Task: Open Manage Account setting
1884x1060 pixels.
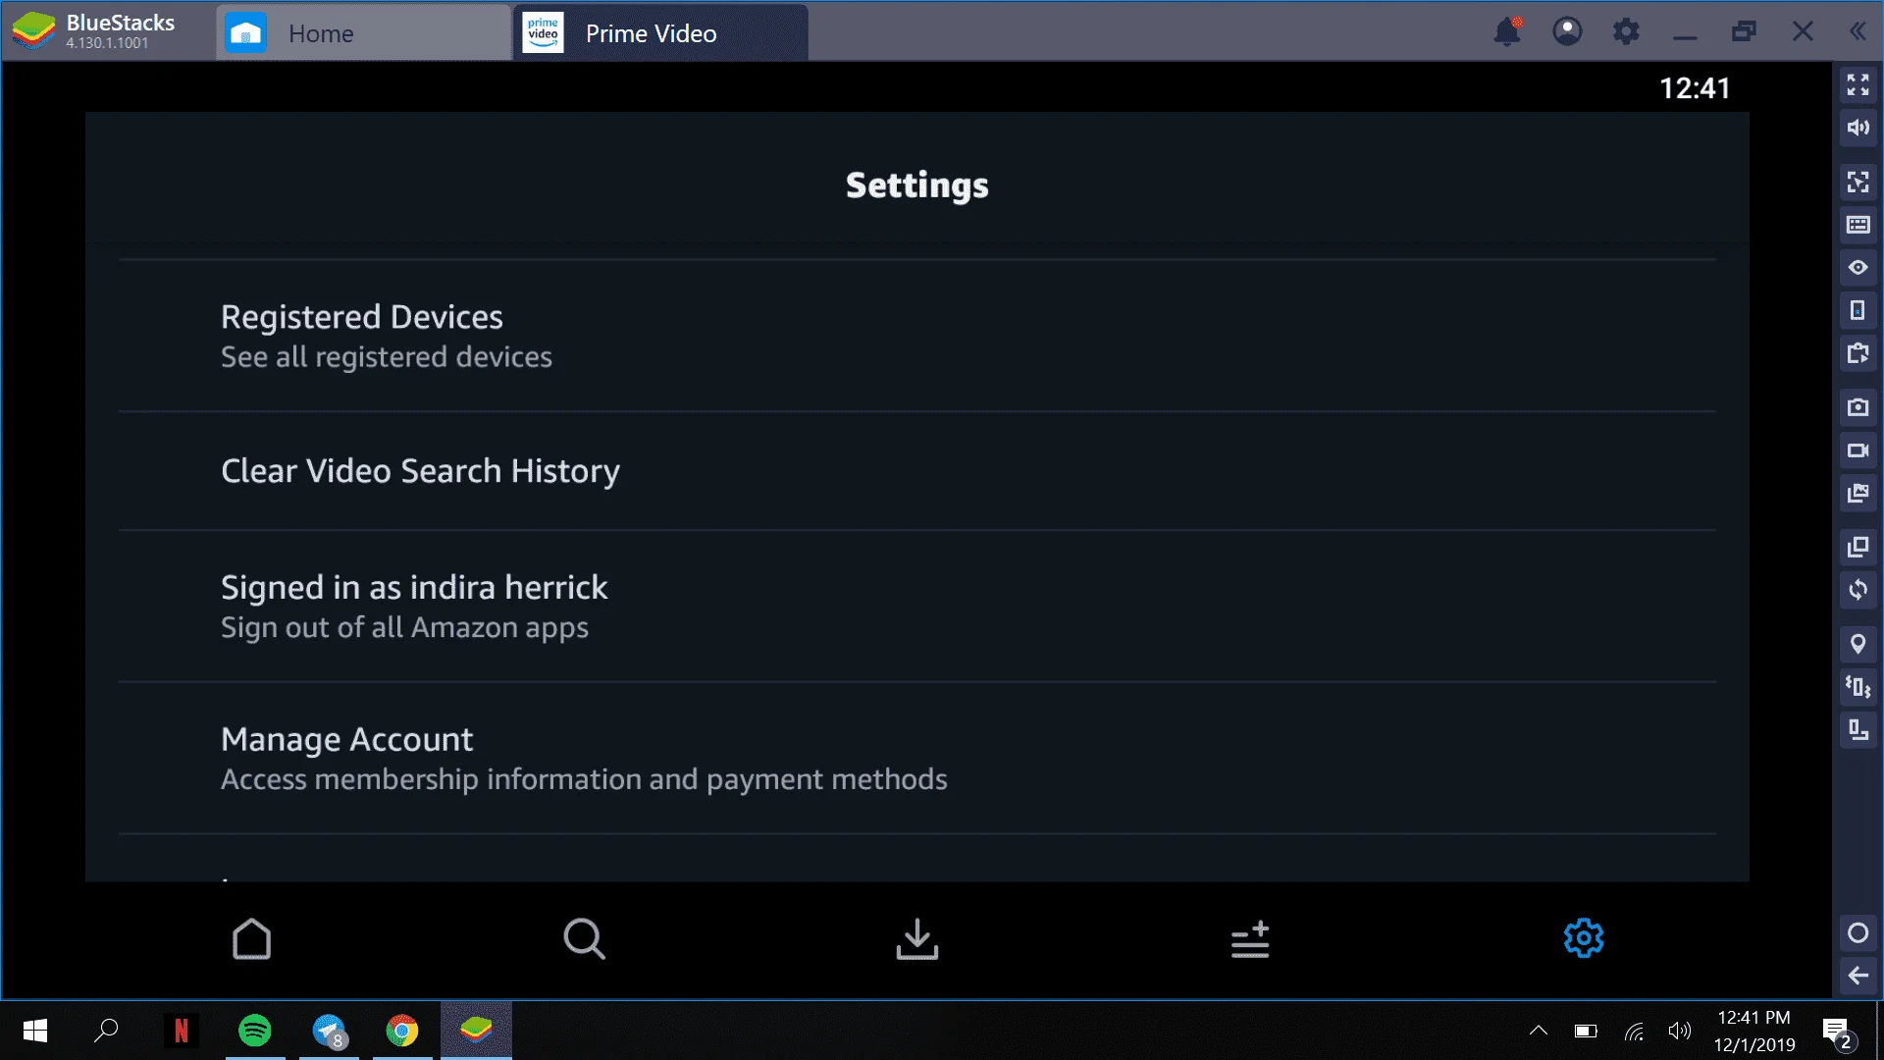Action: point(916,759)
